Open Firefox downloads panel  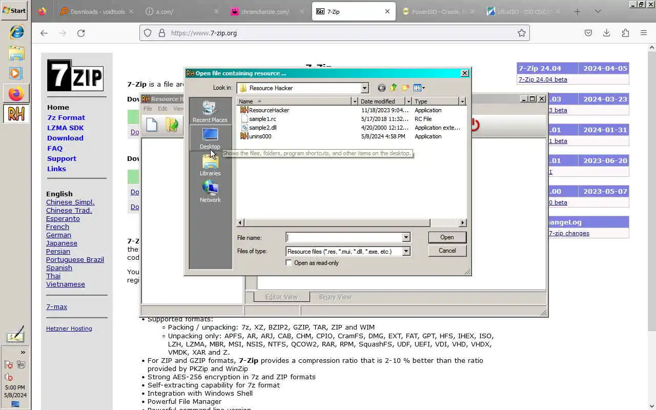606,33
